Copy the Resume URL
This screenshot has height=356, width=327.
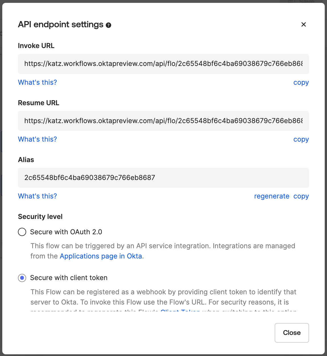point(301,139)
